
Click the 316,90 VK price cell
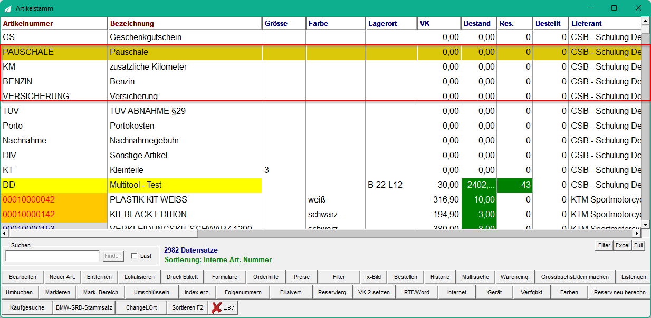click(x=439, y=200)
